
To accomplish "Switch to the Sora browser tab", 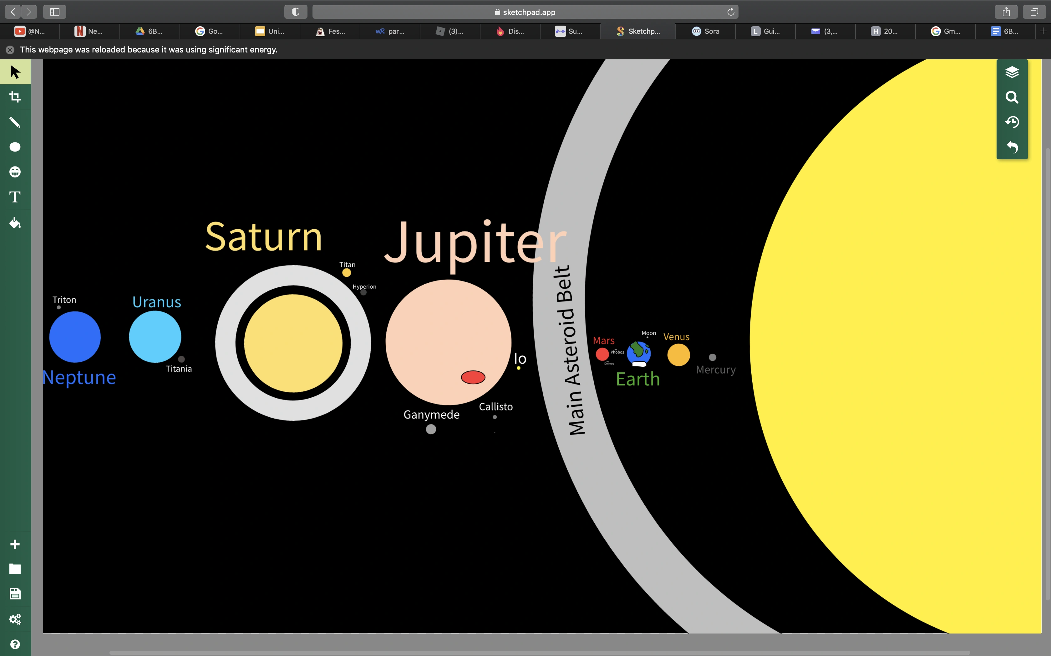I will [706, 31].
